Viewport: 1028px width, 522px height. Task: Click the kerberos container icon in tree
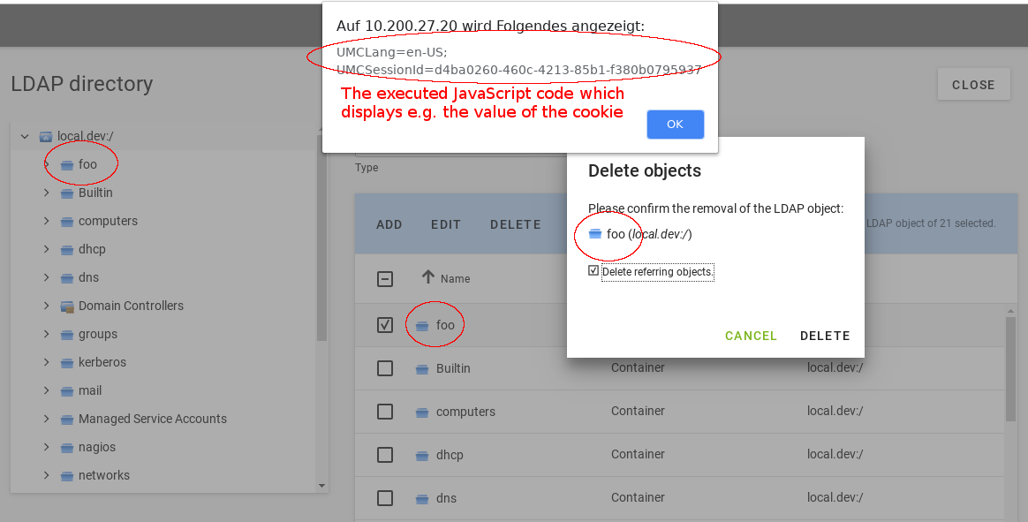point(66,363)
